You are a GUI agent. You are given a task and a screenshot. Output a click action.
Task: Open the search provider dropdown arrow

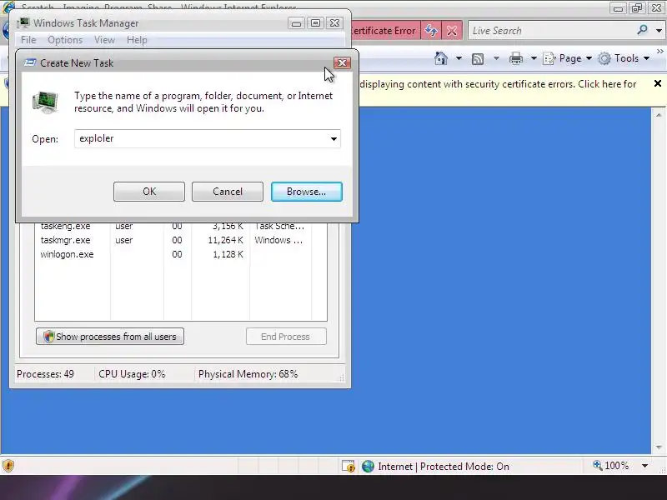pos(659,31)
